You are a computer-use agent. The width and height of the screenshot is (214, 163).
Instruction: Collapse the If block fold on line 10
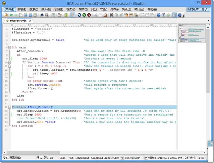click(x=9, y=62)
